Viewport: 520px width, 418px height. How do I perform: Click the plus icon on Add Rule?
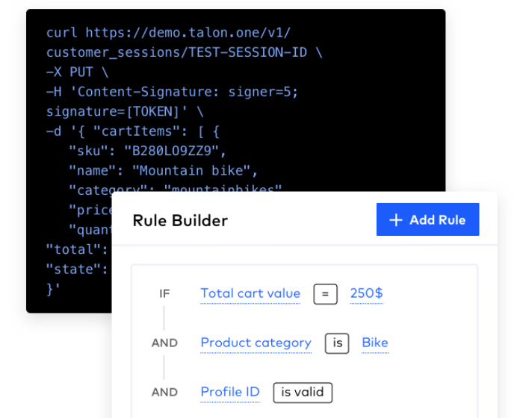coord(396,219)
